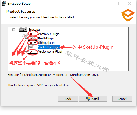Collapse the Enscape feature tree node

tap(13, 30)
